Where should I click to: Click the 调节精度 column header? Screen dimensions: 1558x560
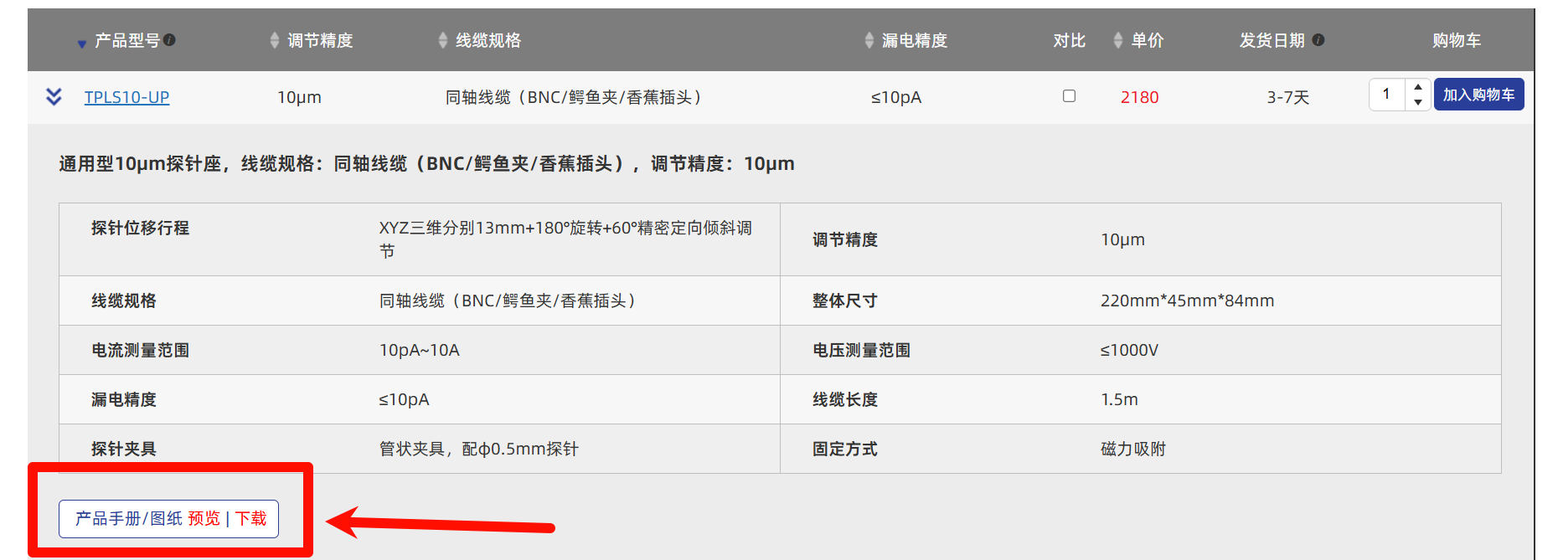320,40
